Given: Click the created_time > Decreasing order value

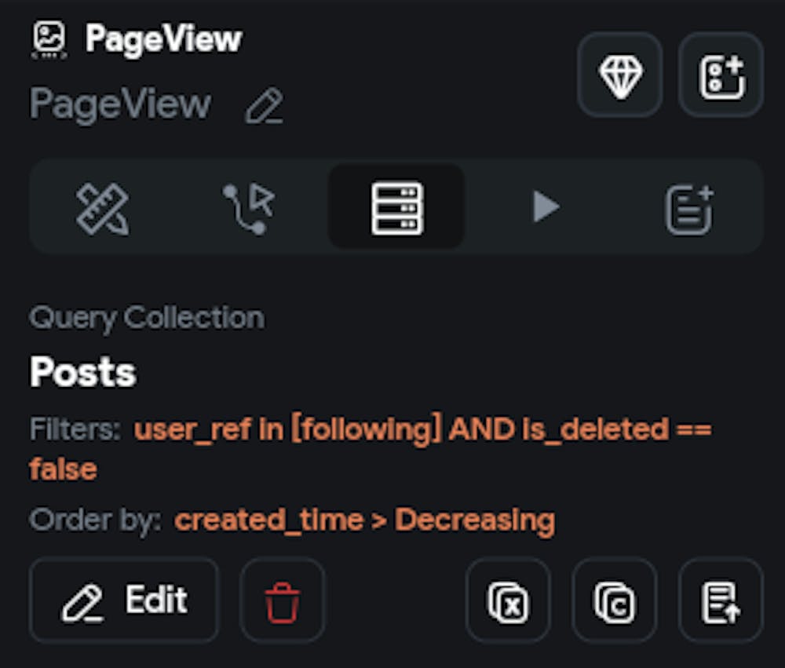Looking at the screenshot, I should coord(364,520).
